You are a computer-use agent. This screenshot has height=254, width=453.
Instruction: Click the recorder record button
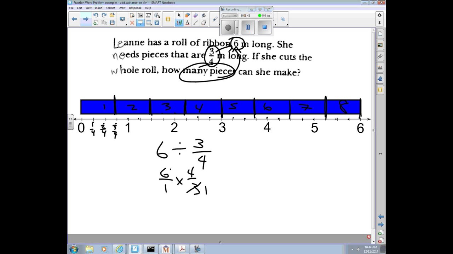[228, 27]
